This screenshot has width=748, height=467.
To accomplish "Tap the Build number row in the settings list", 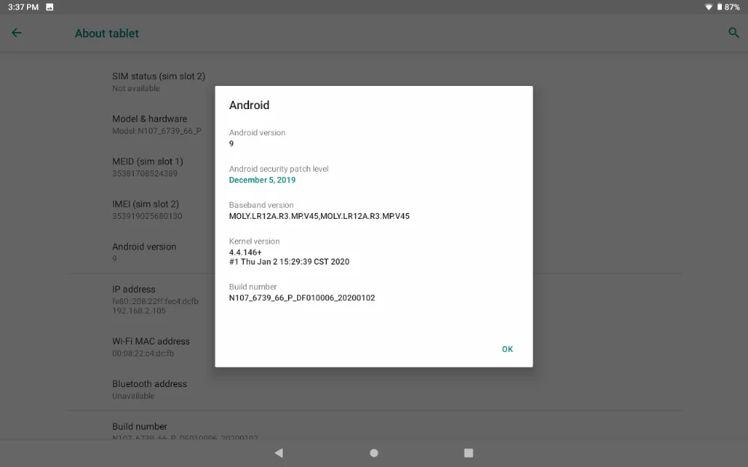I will coord(185,431).
